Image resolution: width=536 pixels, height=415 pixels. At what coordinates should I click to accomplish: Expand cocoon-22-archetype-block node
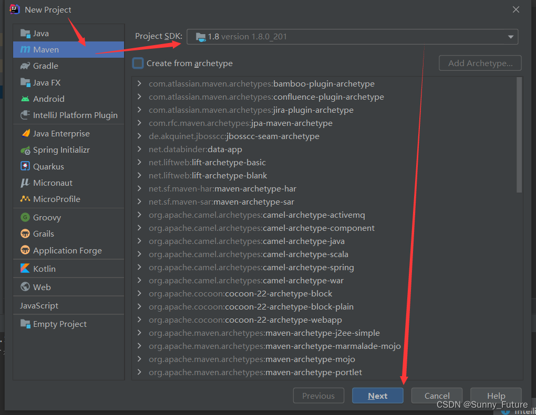pos(139,293)
